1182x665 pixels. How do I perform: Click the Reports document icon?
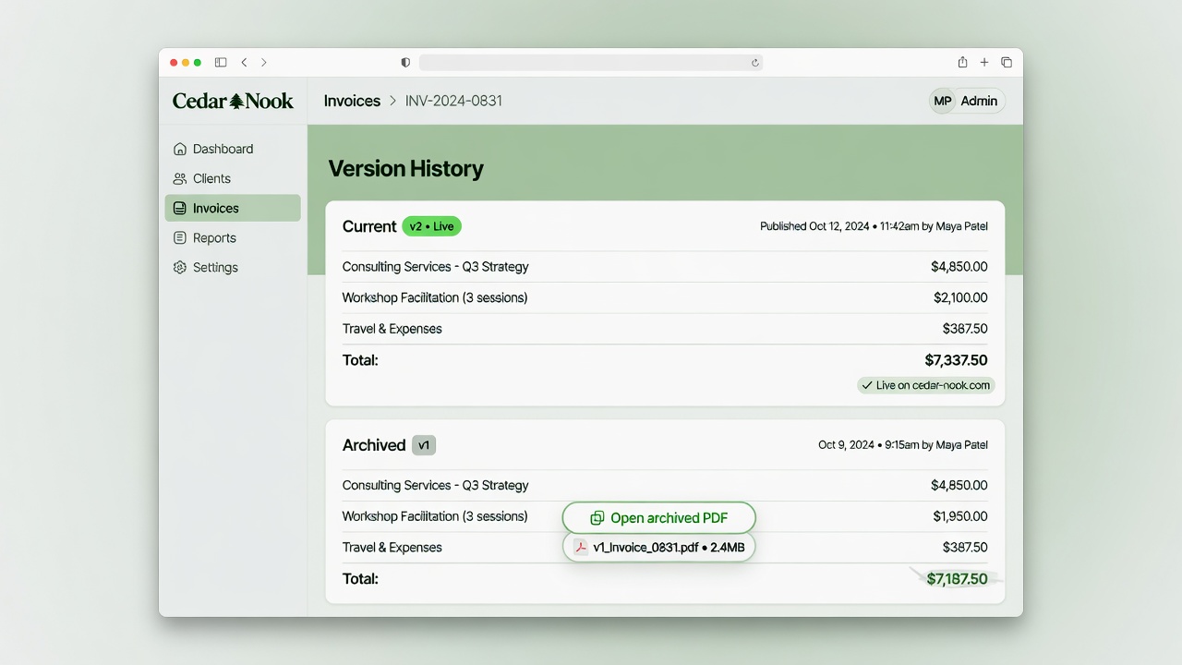(x=180, y=237)
